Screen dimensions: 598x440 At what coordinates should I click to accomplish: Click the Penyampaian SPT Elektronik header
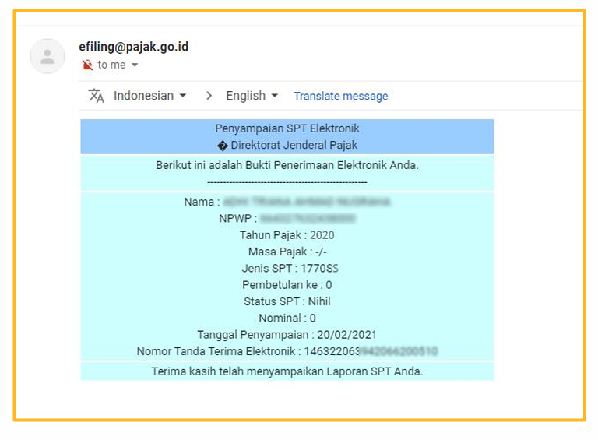click(287, 128)
